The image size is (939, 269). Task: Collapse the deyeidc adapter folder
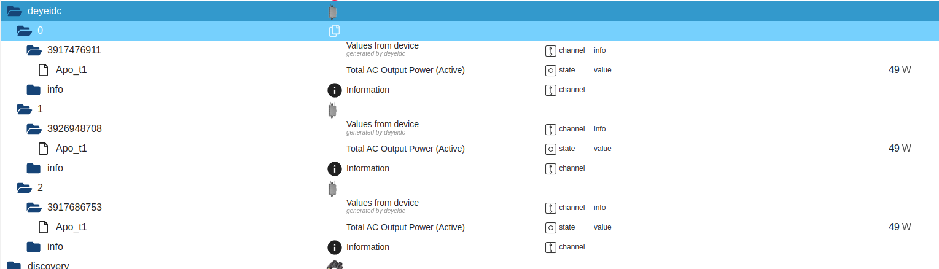15,11
